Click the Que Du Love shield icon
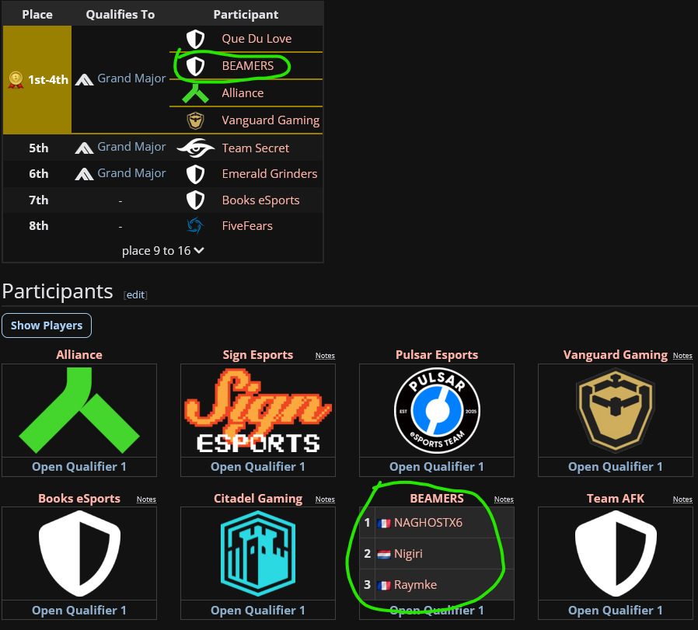Viewport: 698px width, 630px height. pos(195,39)
